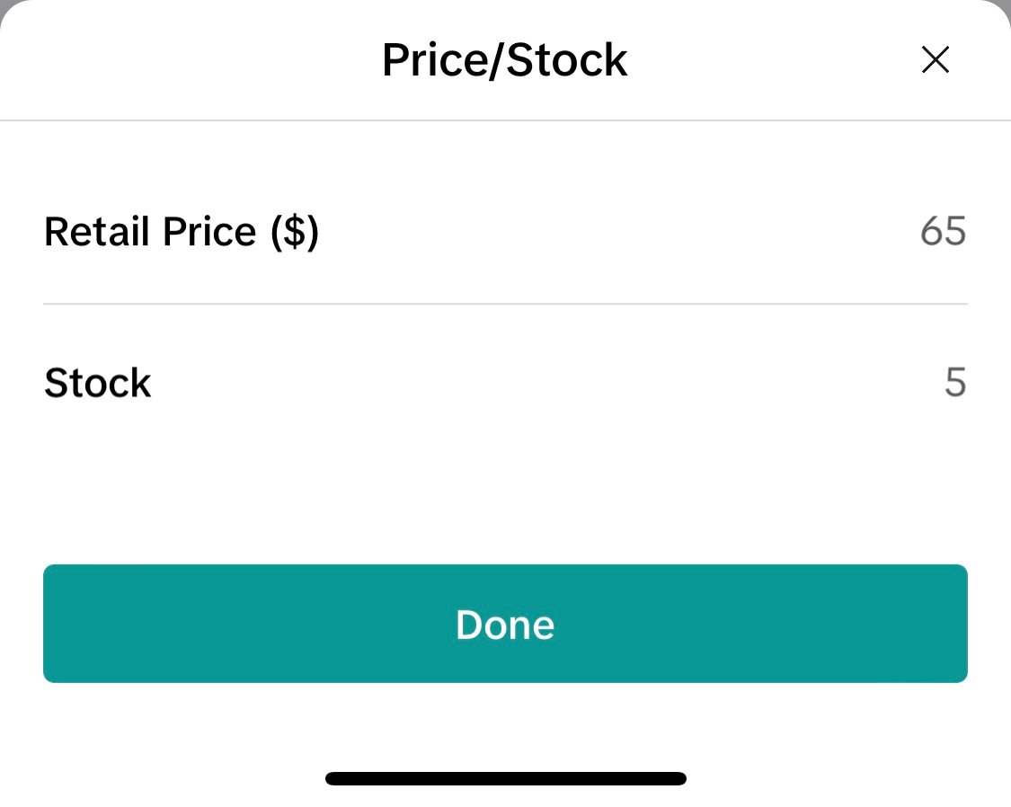Focus the price field showing 65

(943, 231)
